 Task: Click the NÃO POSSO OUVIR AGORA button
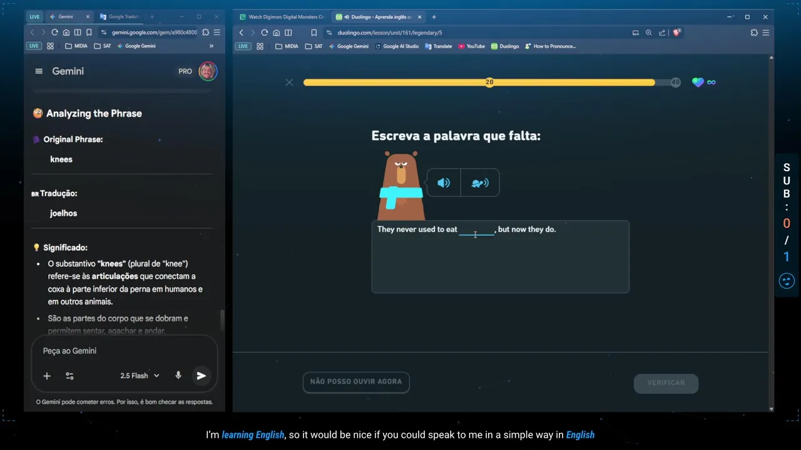[x=356, y=382]
